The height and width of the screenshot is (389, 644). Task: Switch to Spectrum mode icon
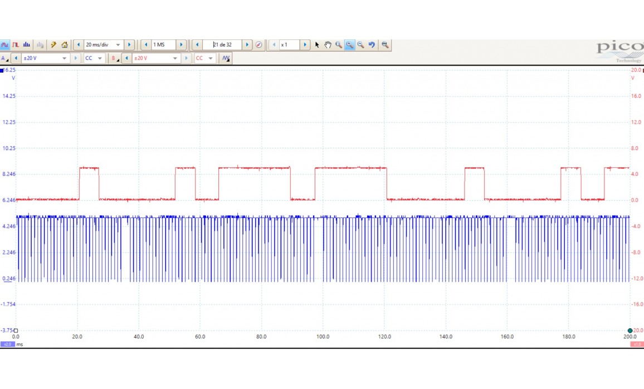27,45
